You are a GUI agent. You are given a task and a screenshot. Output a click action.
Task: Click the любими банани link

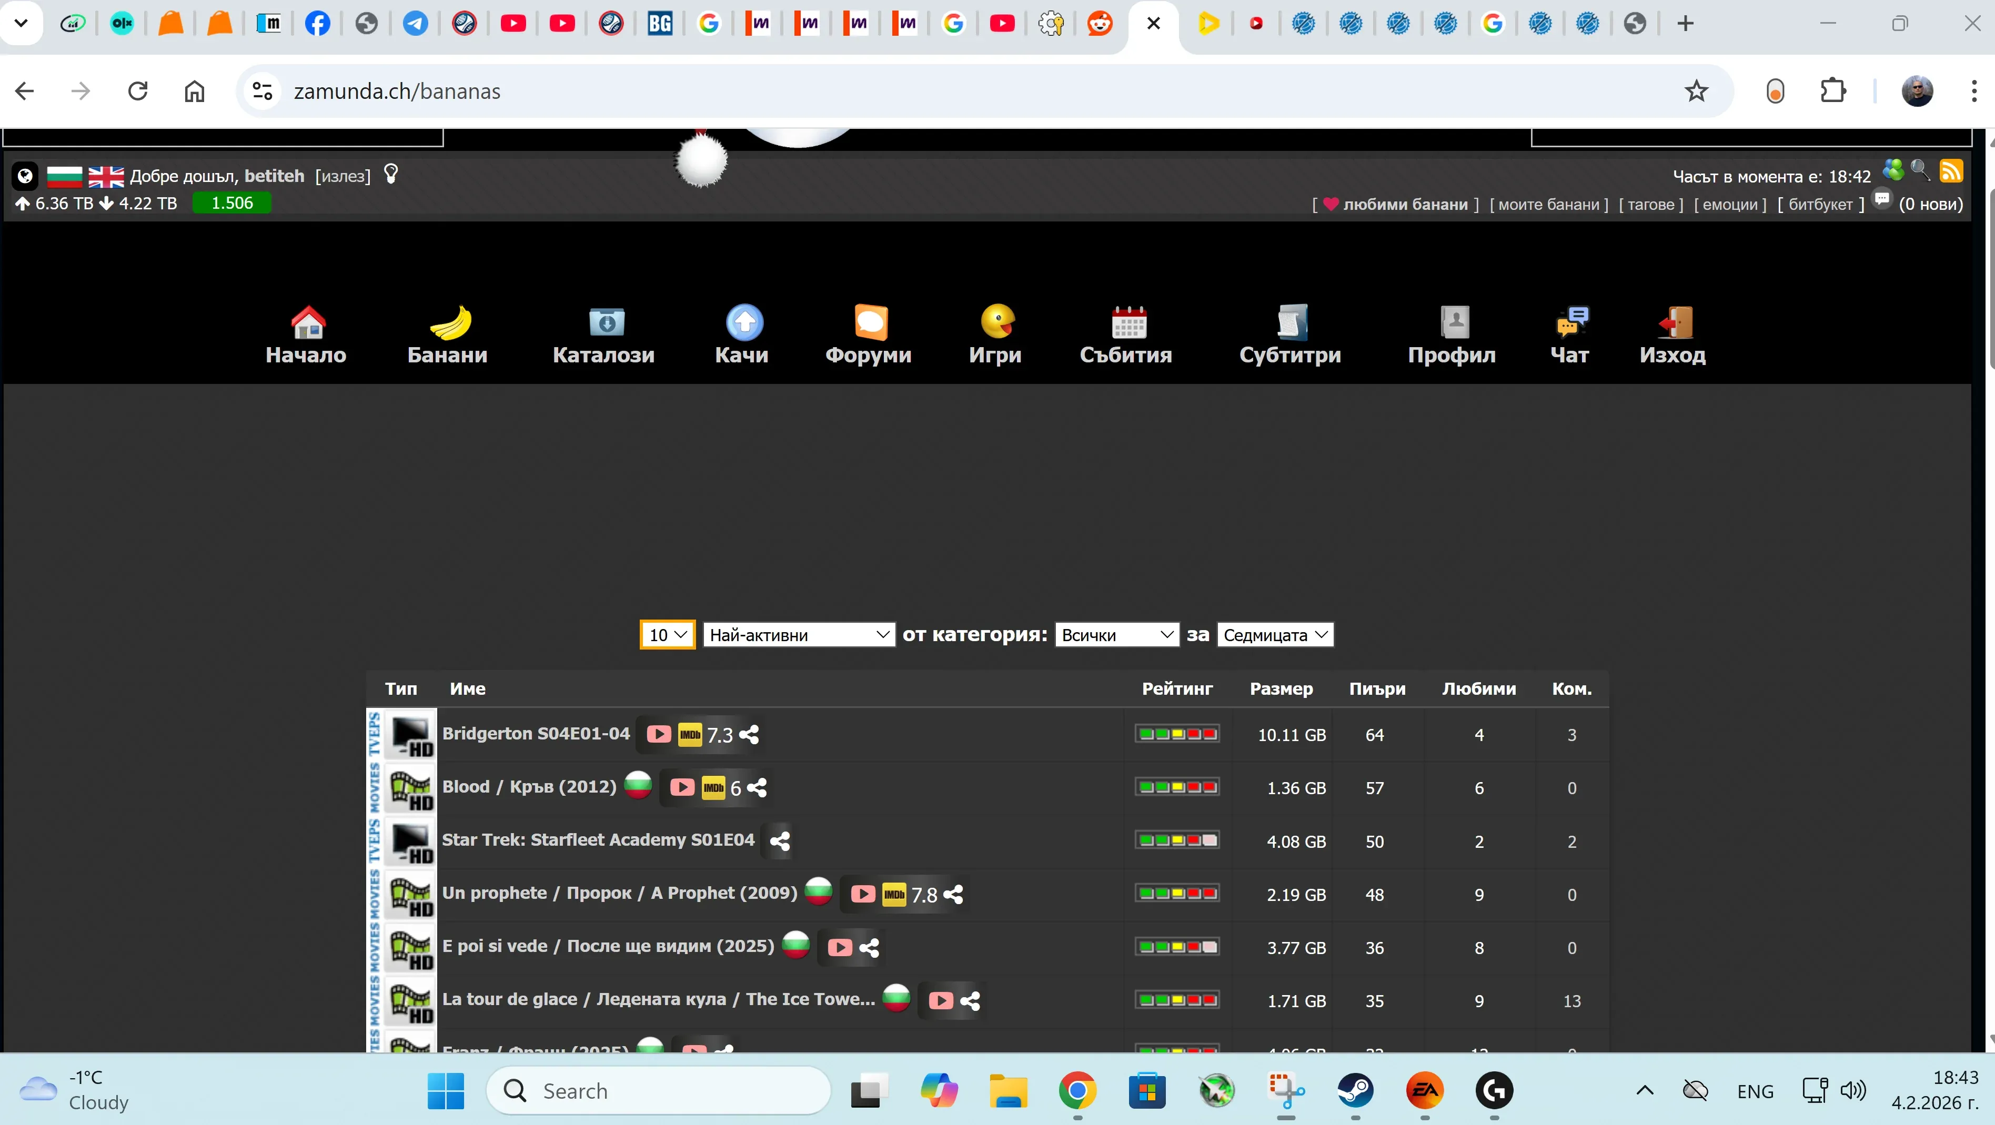point(1404,205)
